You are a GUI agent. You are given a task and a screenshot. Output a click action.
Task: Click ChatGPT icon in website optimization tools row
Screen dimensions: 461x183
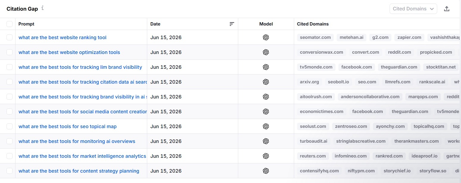(x=266, y=52)
